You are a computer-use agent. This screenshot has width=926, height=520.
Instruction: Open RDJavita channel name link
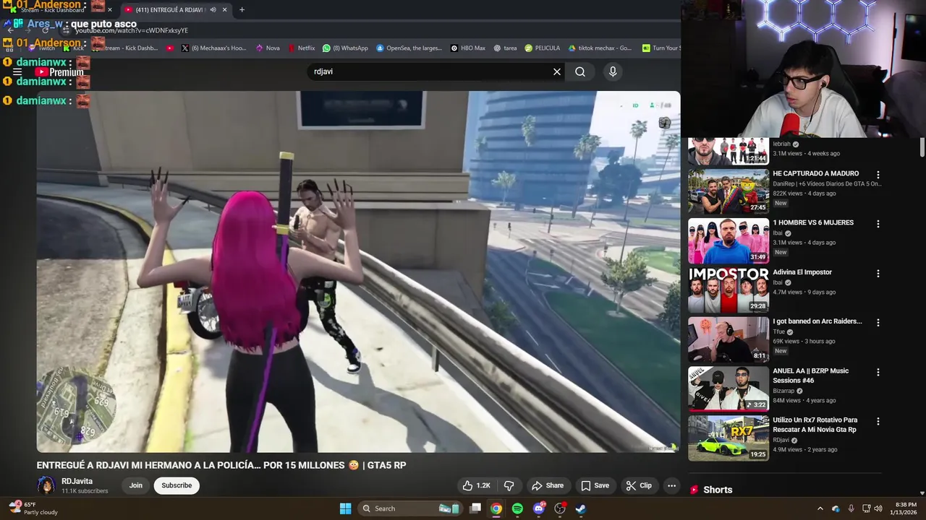(77, 481)
